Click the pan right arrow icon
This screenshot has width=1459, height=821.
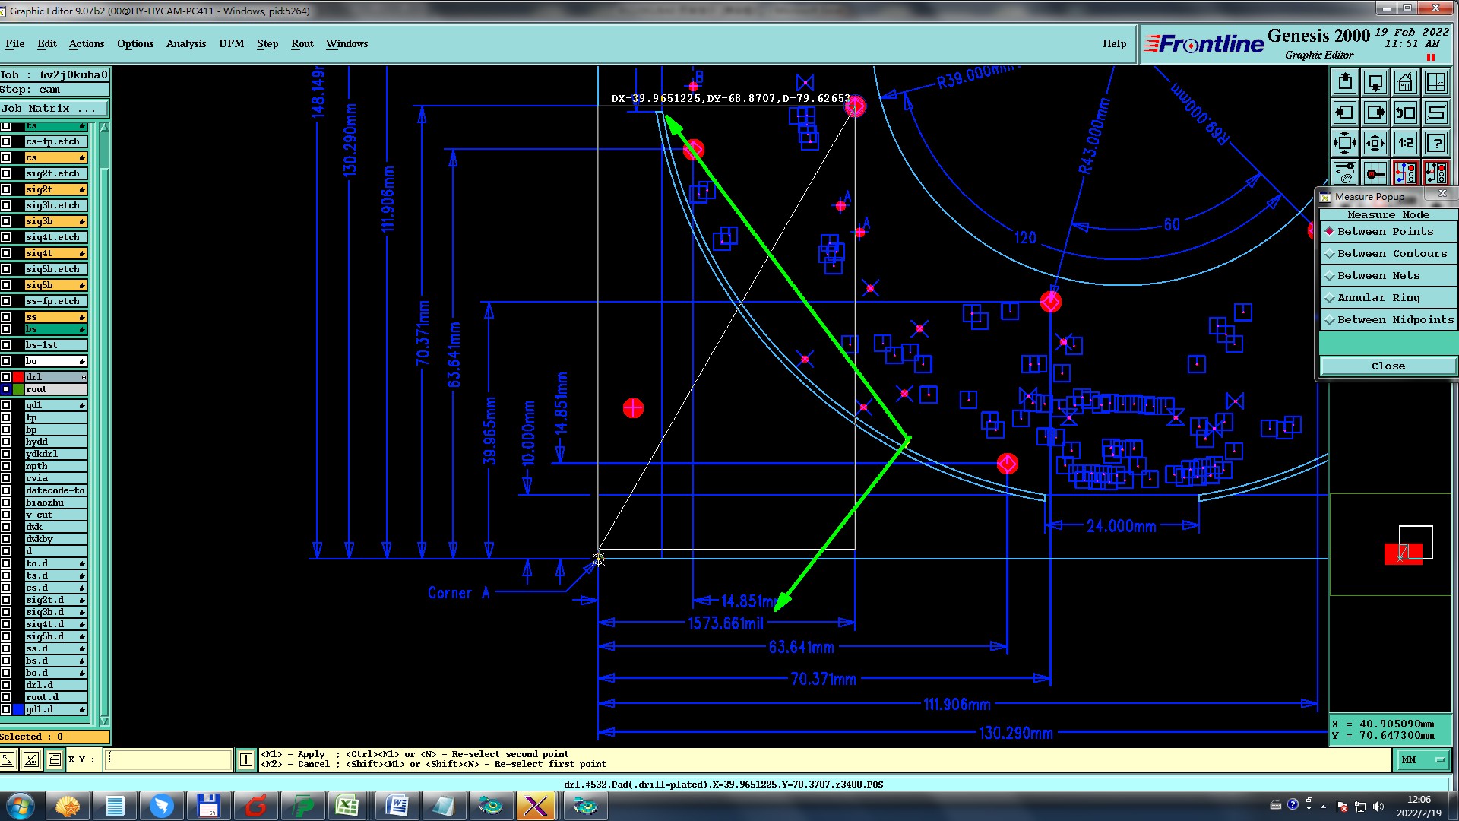coord(1375,113)
